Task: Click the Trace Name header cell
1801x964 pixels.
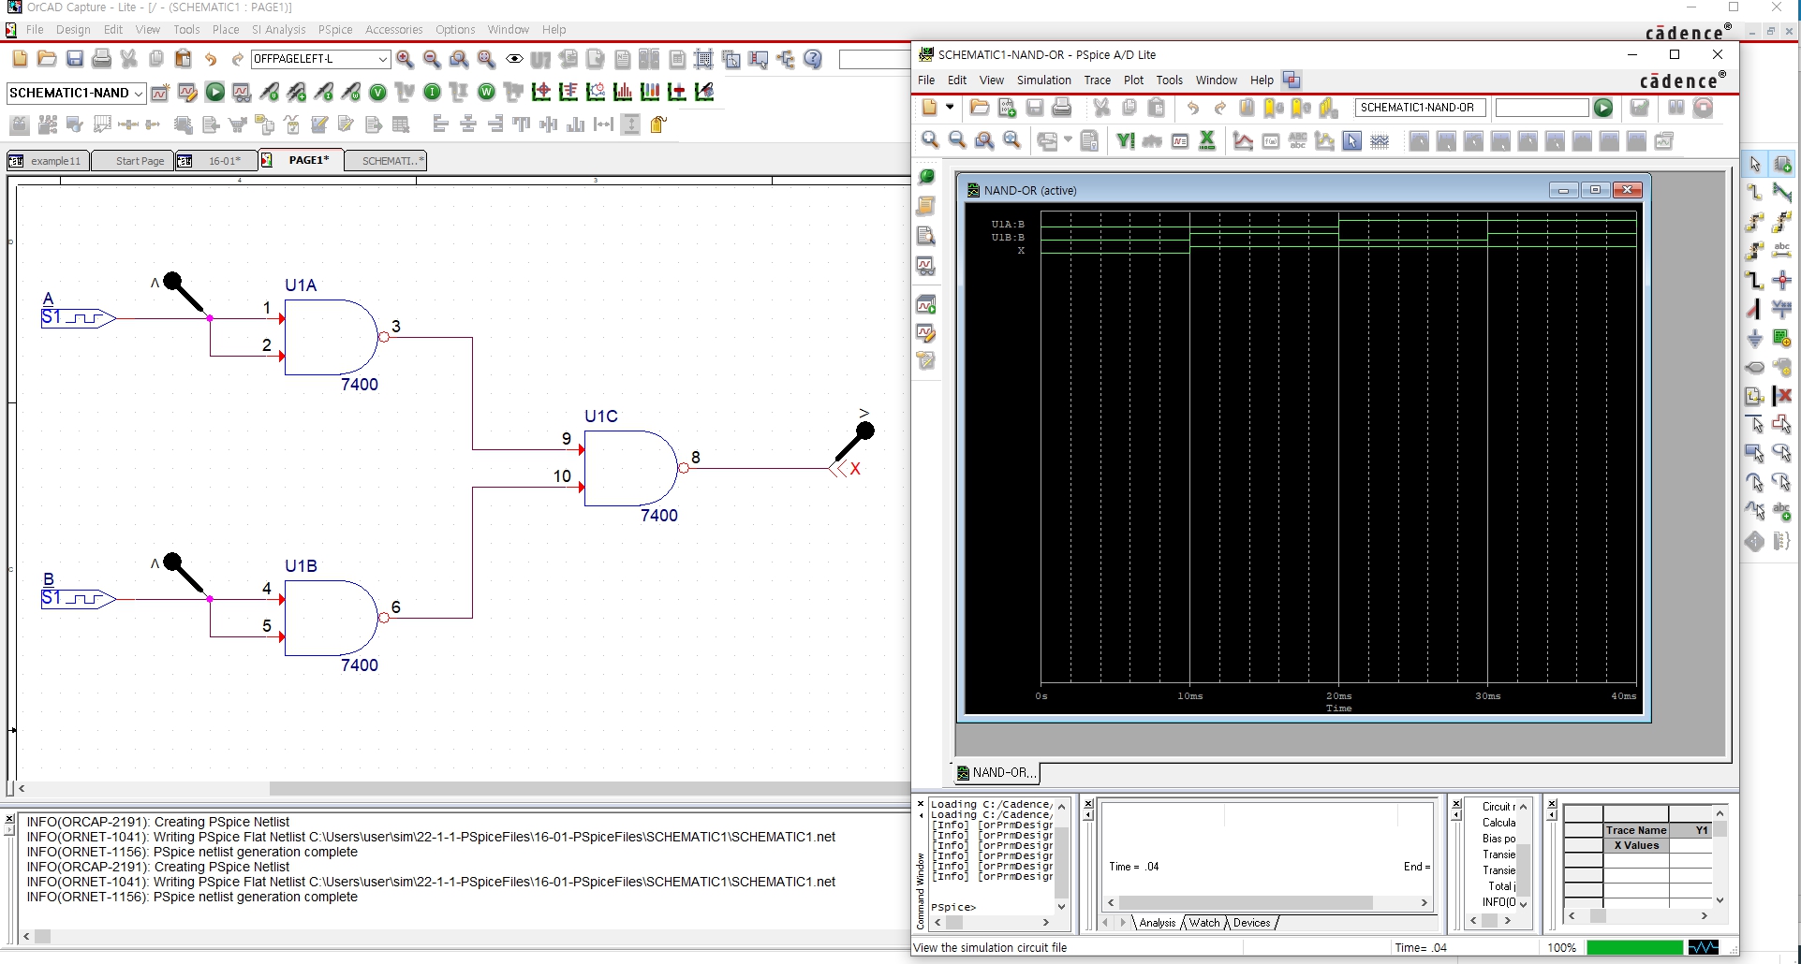Action: coord(1636,830)
